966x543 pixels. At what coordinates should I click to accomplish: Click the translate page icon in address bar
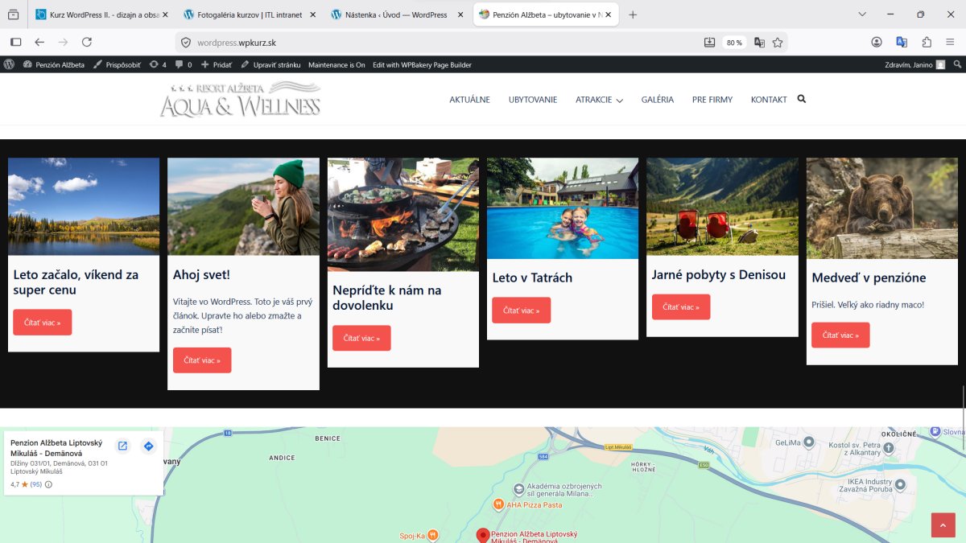click(x=759, y=43)
